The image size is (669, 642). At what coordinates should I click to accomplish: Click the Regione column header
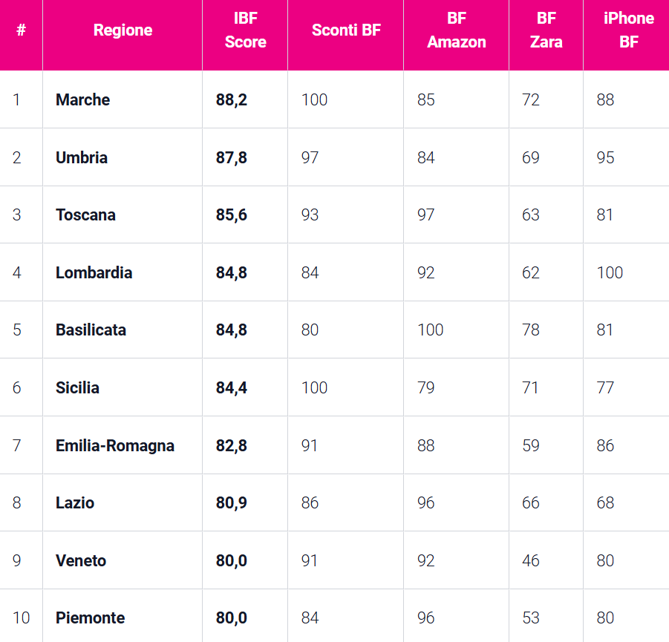pyautogui.click(x=123, y=30)
